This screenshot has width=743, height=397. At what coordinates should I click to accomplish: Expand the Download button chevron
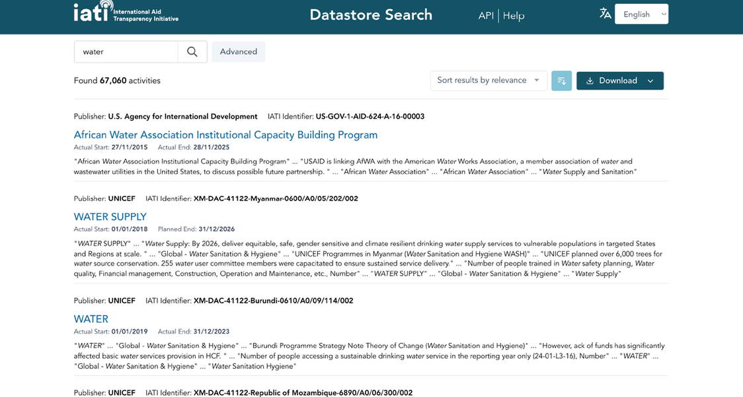point(650,81)
